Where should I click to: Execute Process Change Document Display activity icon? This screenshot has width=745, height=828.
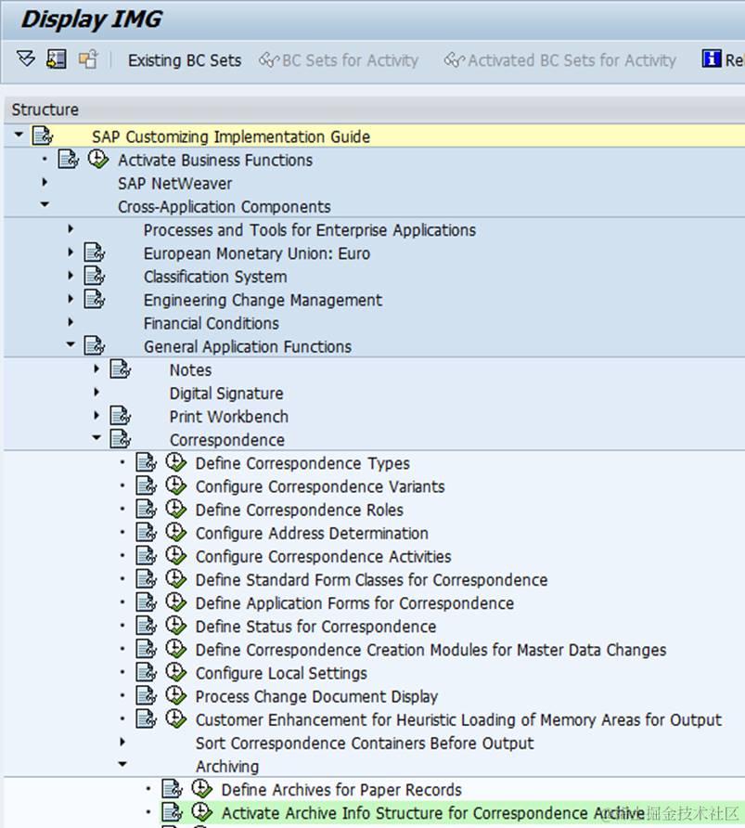tap(175, 694)
